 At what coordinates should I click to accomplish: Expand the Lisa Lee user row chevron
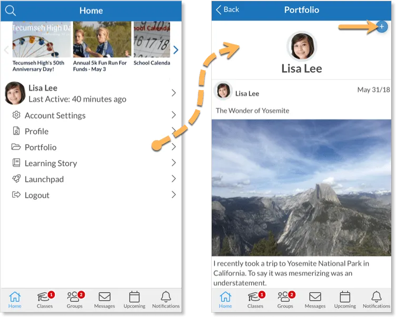(174, 93)
